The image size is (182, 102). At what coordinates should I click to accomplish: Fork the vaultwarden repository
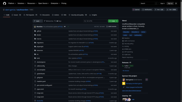point(159,10)
